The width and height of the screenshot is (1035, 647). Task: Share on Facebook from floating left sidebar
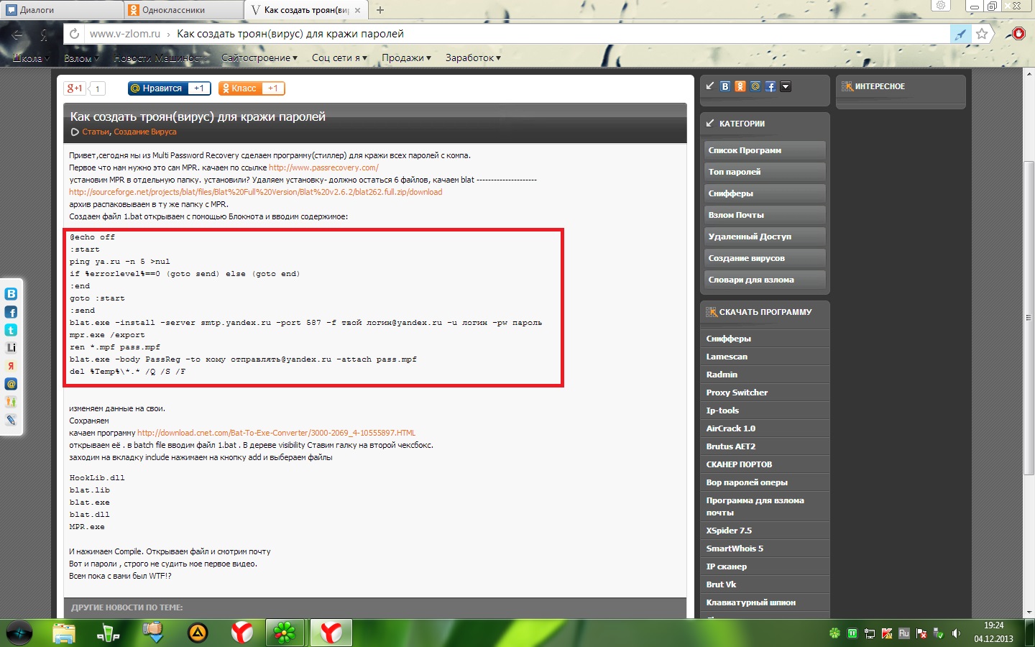[11, 312]
